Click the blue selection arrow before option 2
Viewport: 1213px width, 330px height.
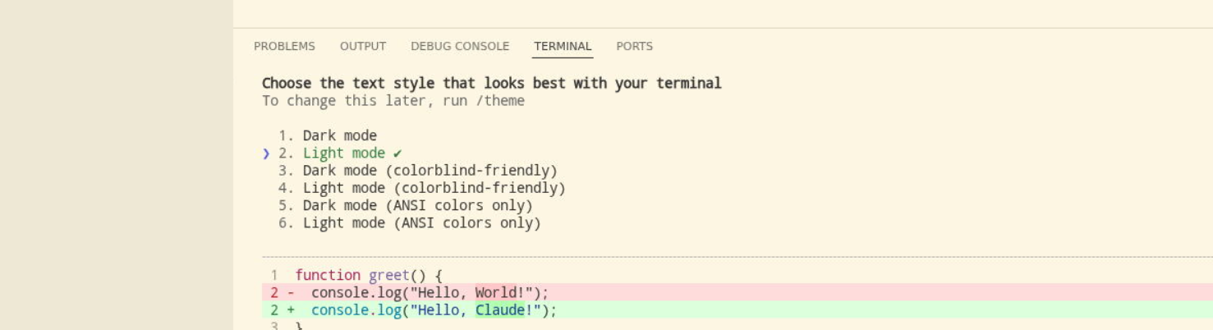click(266, 154)
